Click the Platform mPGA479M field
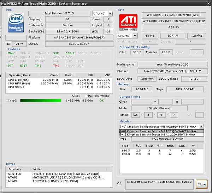Viewport: 212px width, 193px height. [x=79, y=38]
